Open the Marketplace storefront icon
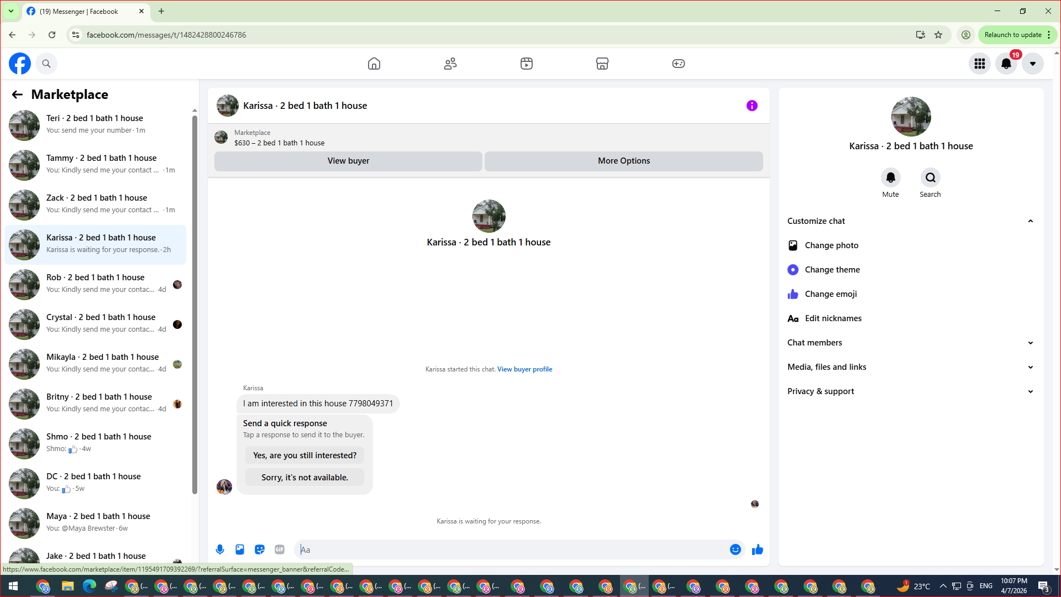The height and width of the screenshot is (597, 1061). pyautogui.click(x=602, y=64)
